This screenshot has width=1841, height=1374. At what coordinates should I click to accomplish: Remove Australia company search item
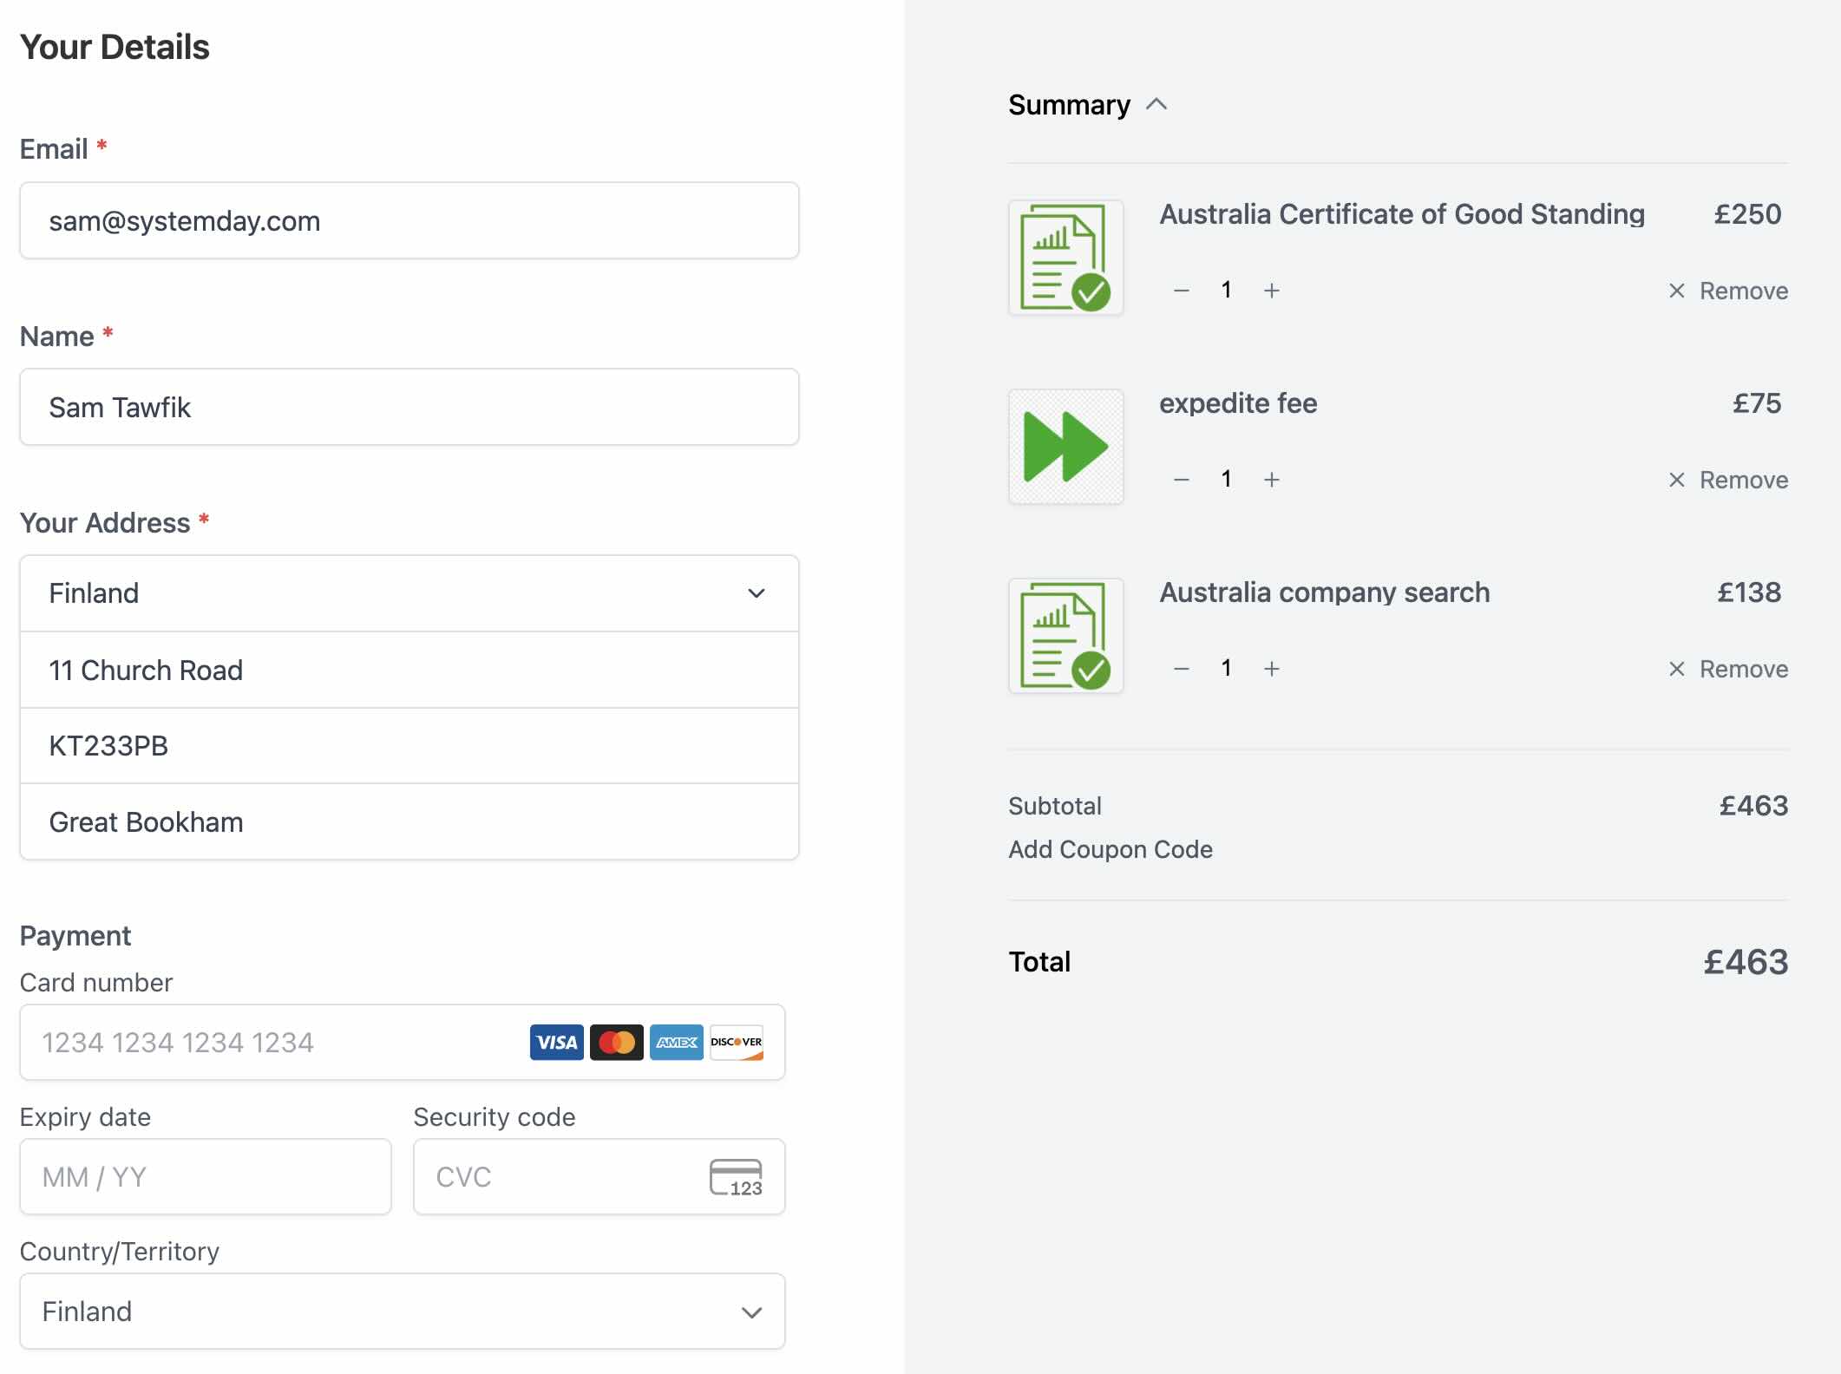pyautogui.click(x=1728, y=669)
